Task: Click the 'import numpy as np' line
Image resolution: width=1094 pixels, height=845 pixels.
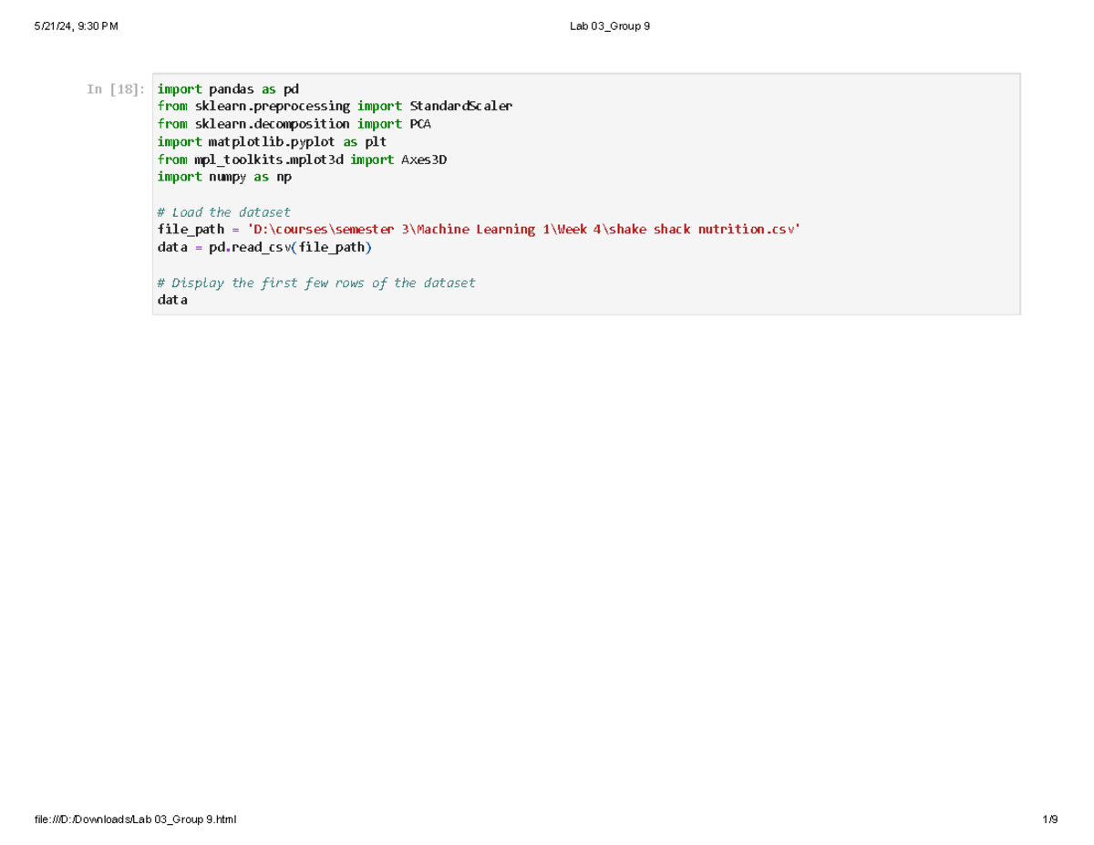Action: click(223, 178)
